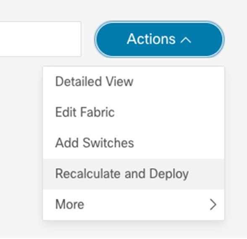This screenshot has height=239, width=247.
Task: Close the menu via Actions chevron
Action: pyautogui.click(x=186, y=40)
